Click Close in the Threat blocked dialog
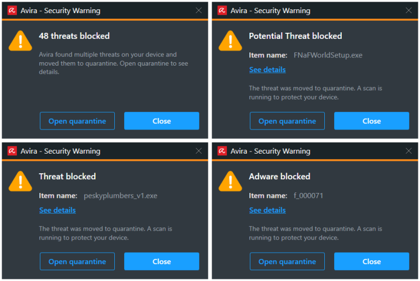 pos(161,261)
